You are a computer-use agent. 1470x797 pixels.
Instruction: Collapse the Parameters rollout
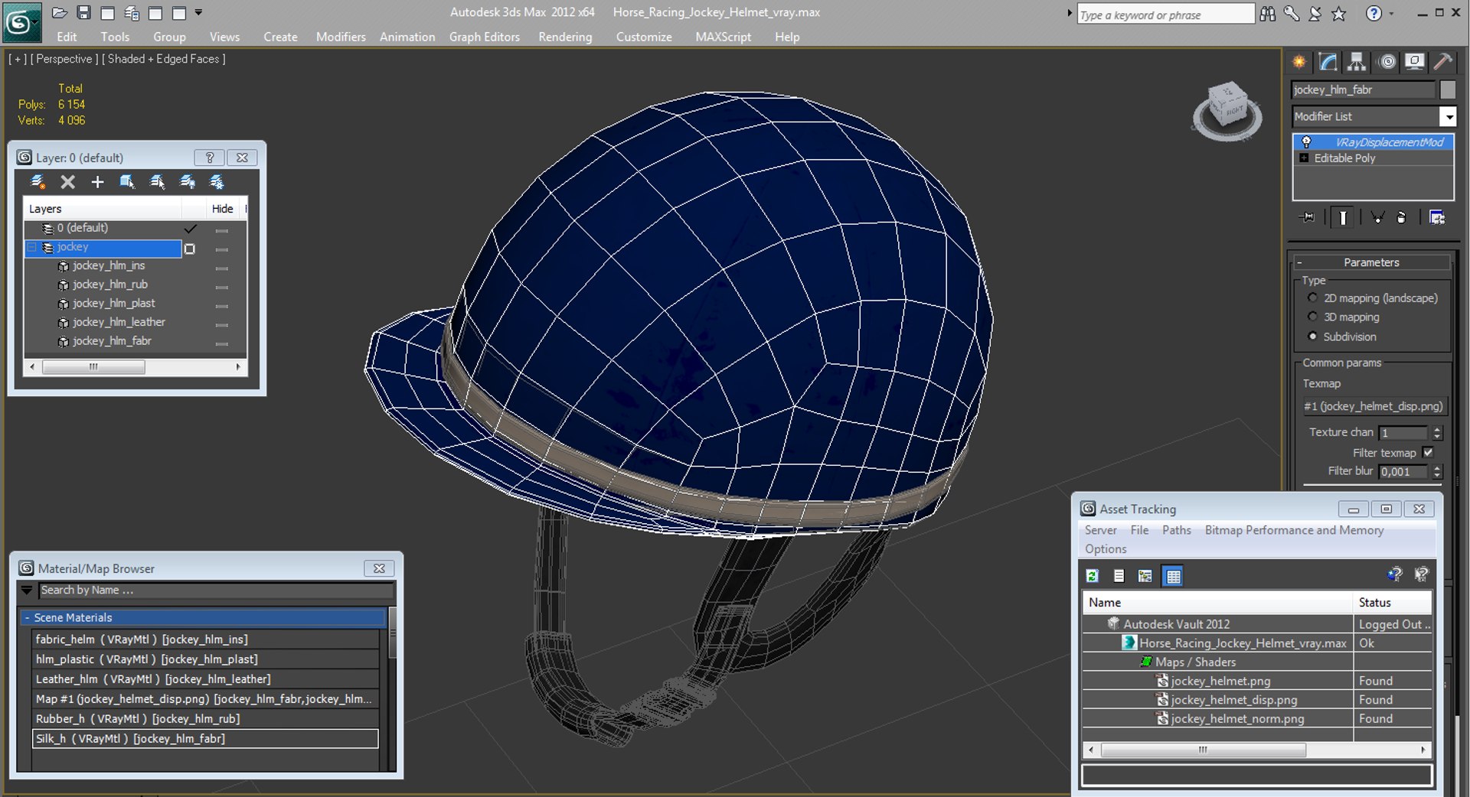tap(1299, 262)
